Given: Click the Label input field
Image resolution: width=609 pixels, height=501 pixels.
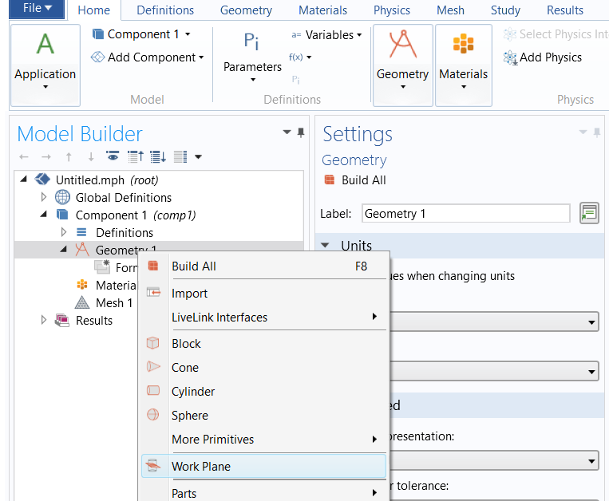Looking at the screenshot, I should [x=465, y=214].
